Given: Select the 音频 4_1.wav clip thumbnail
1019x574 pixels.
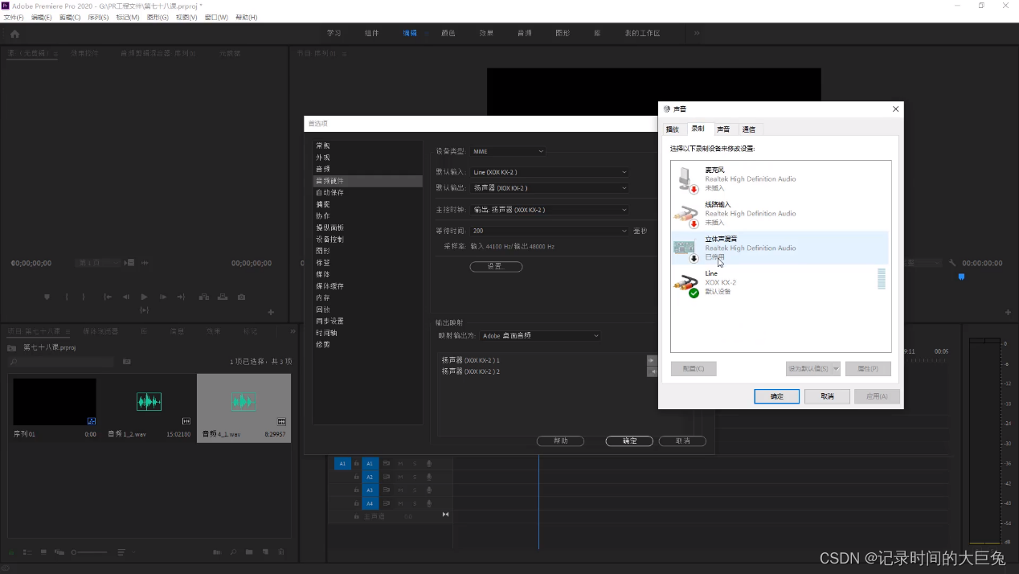Looking at the screenshot, I should pos(243,401).
